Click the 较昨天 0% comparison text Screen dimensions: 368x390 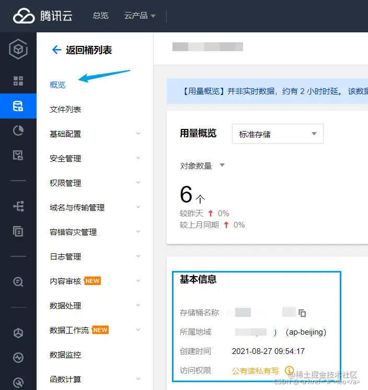(x=204, y=213)
